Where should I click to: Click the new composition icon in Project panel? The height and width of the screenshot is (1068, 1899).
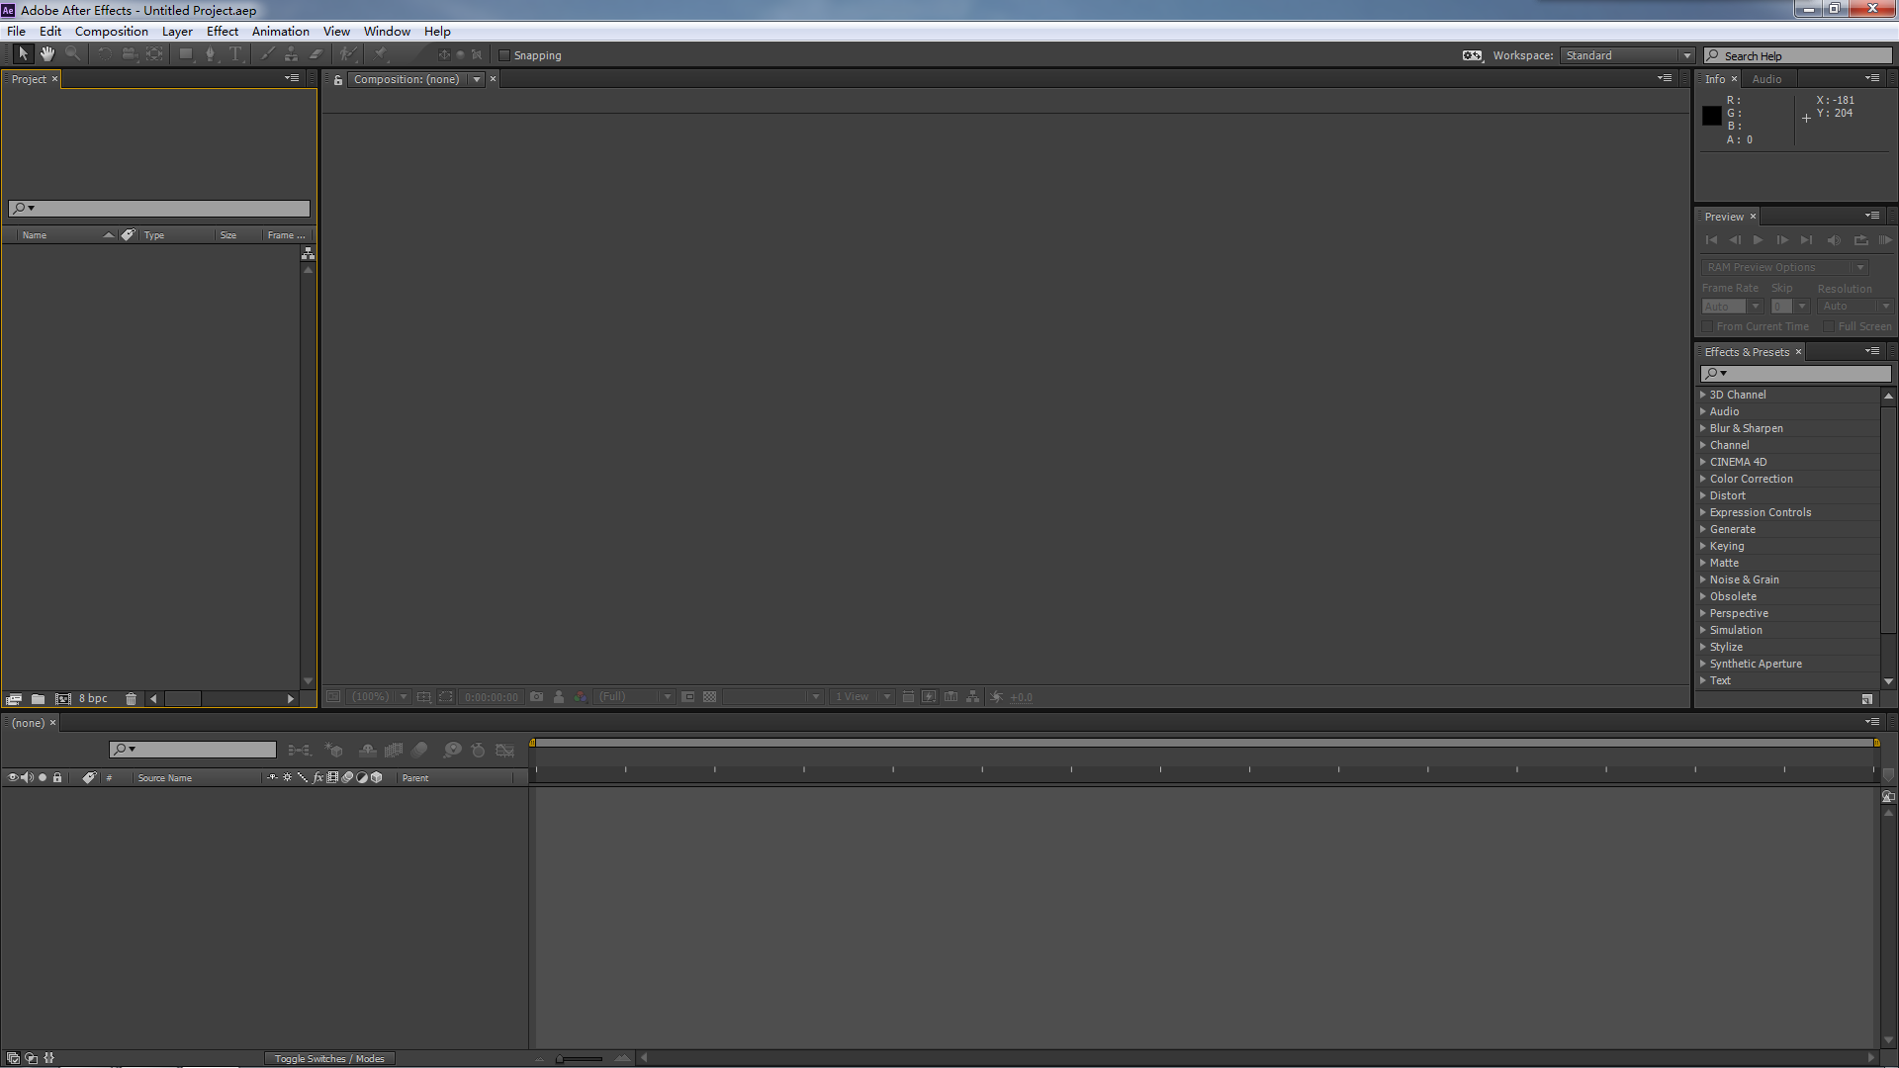(x=63, y=698)
